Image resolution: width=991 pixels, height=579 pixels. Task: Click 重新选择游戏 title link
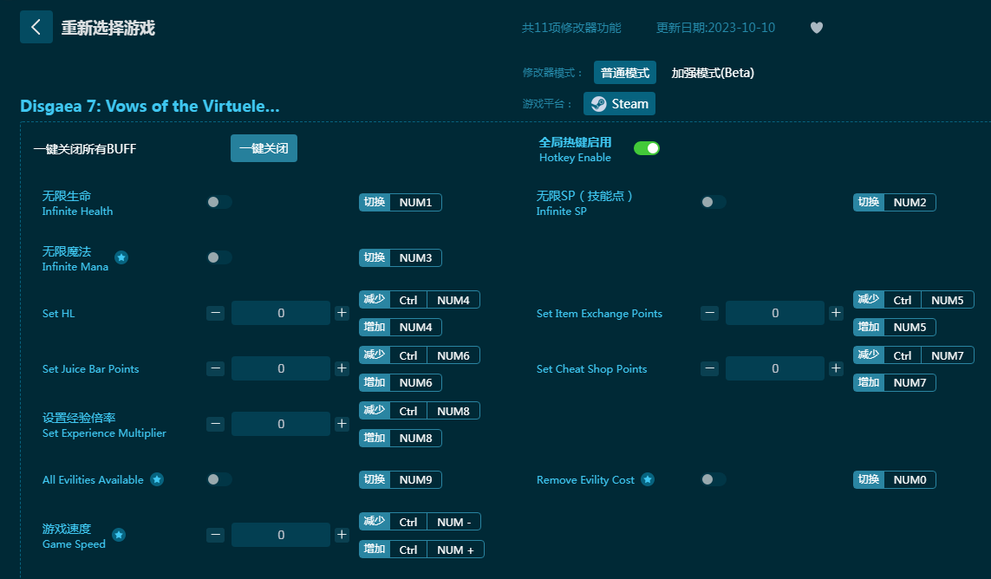point(108,28)
